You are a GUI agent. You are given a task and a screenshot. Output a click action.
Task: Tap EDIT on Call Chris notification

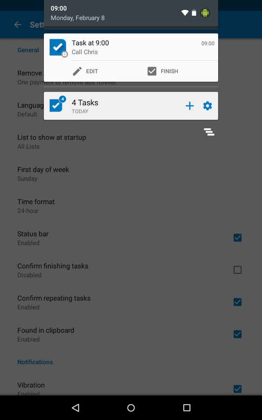click(85, 71)
